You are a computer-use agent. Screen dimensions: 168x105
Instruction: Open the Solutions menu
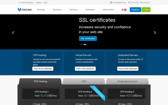pos(90,10)
